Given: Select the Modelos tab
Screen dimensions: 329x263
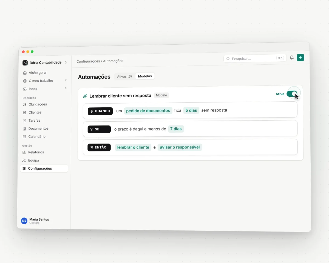Looking at the screenshot, I should tap(145, 76).
